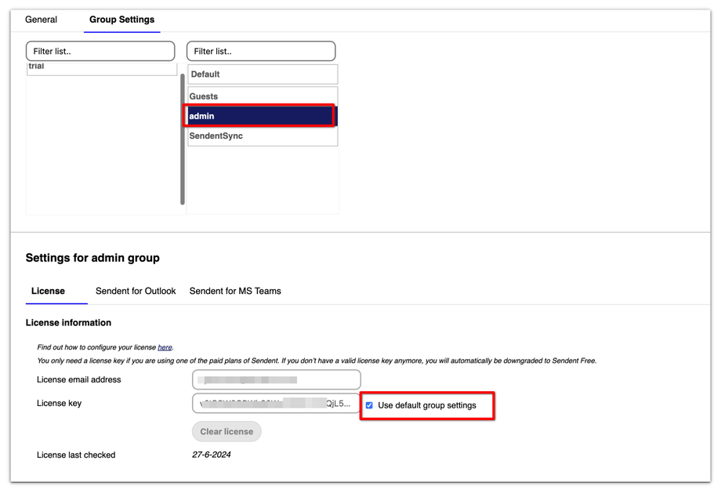Click the License email address field

[x=276, y=380]
